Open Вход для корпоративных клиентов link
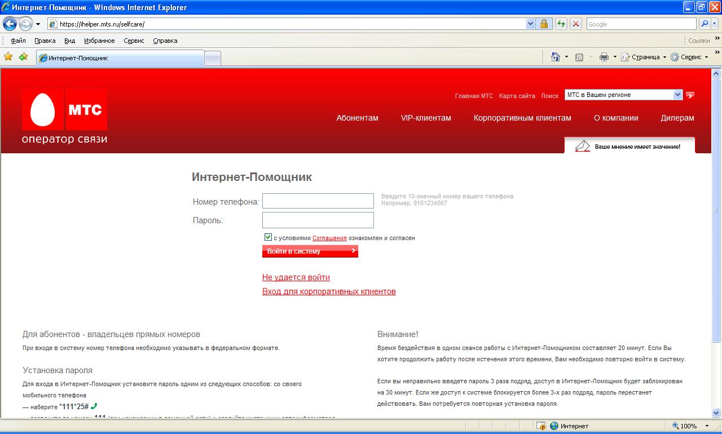The height and width of the screenshot is (434, 722). [329, 291]
